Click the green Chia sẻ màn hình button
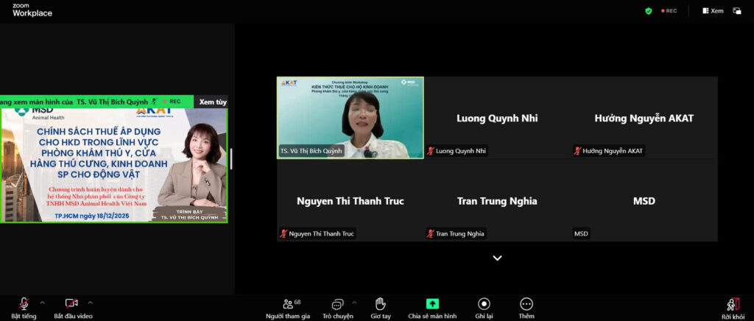 click(x=432, y=306)
